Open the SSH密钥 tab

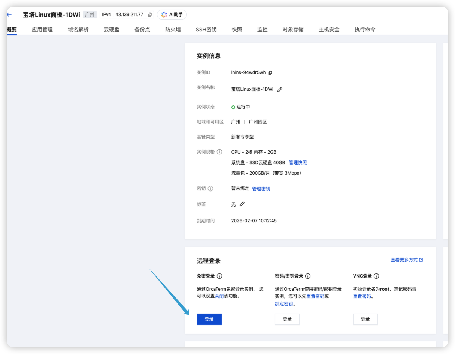click(x=206, y=30)
